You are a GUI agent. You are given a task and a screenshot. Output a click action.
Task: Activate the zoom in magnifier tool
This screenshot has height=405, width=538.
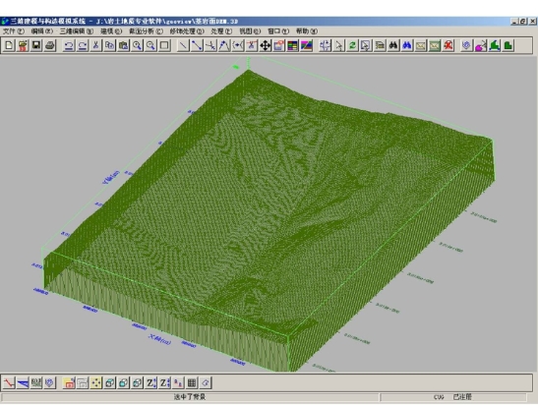[x=138, y=45]
